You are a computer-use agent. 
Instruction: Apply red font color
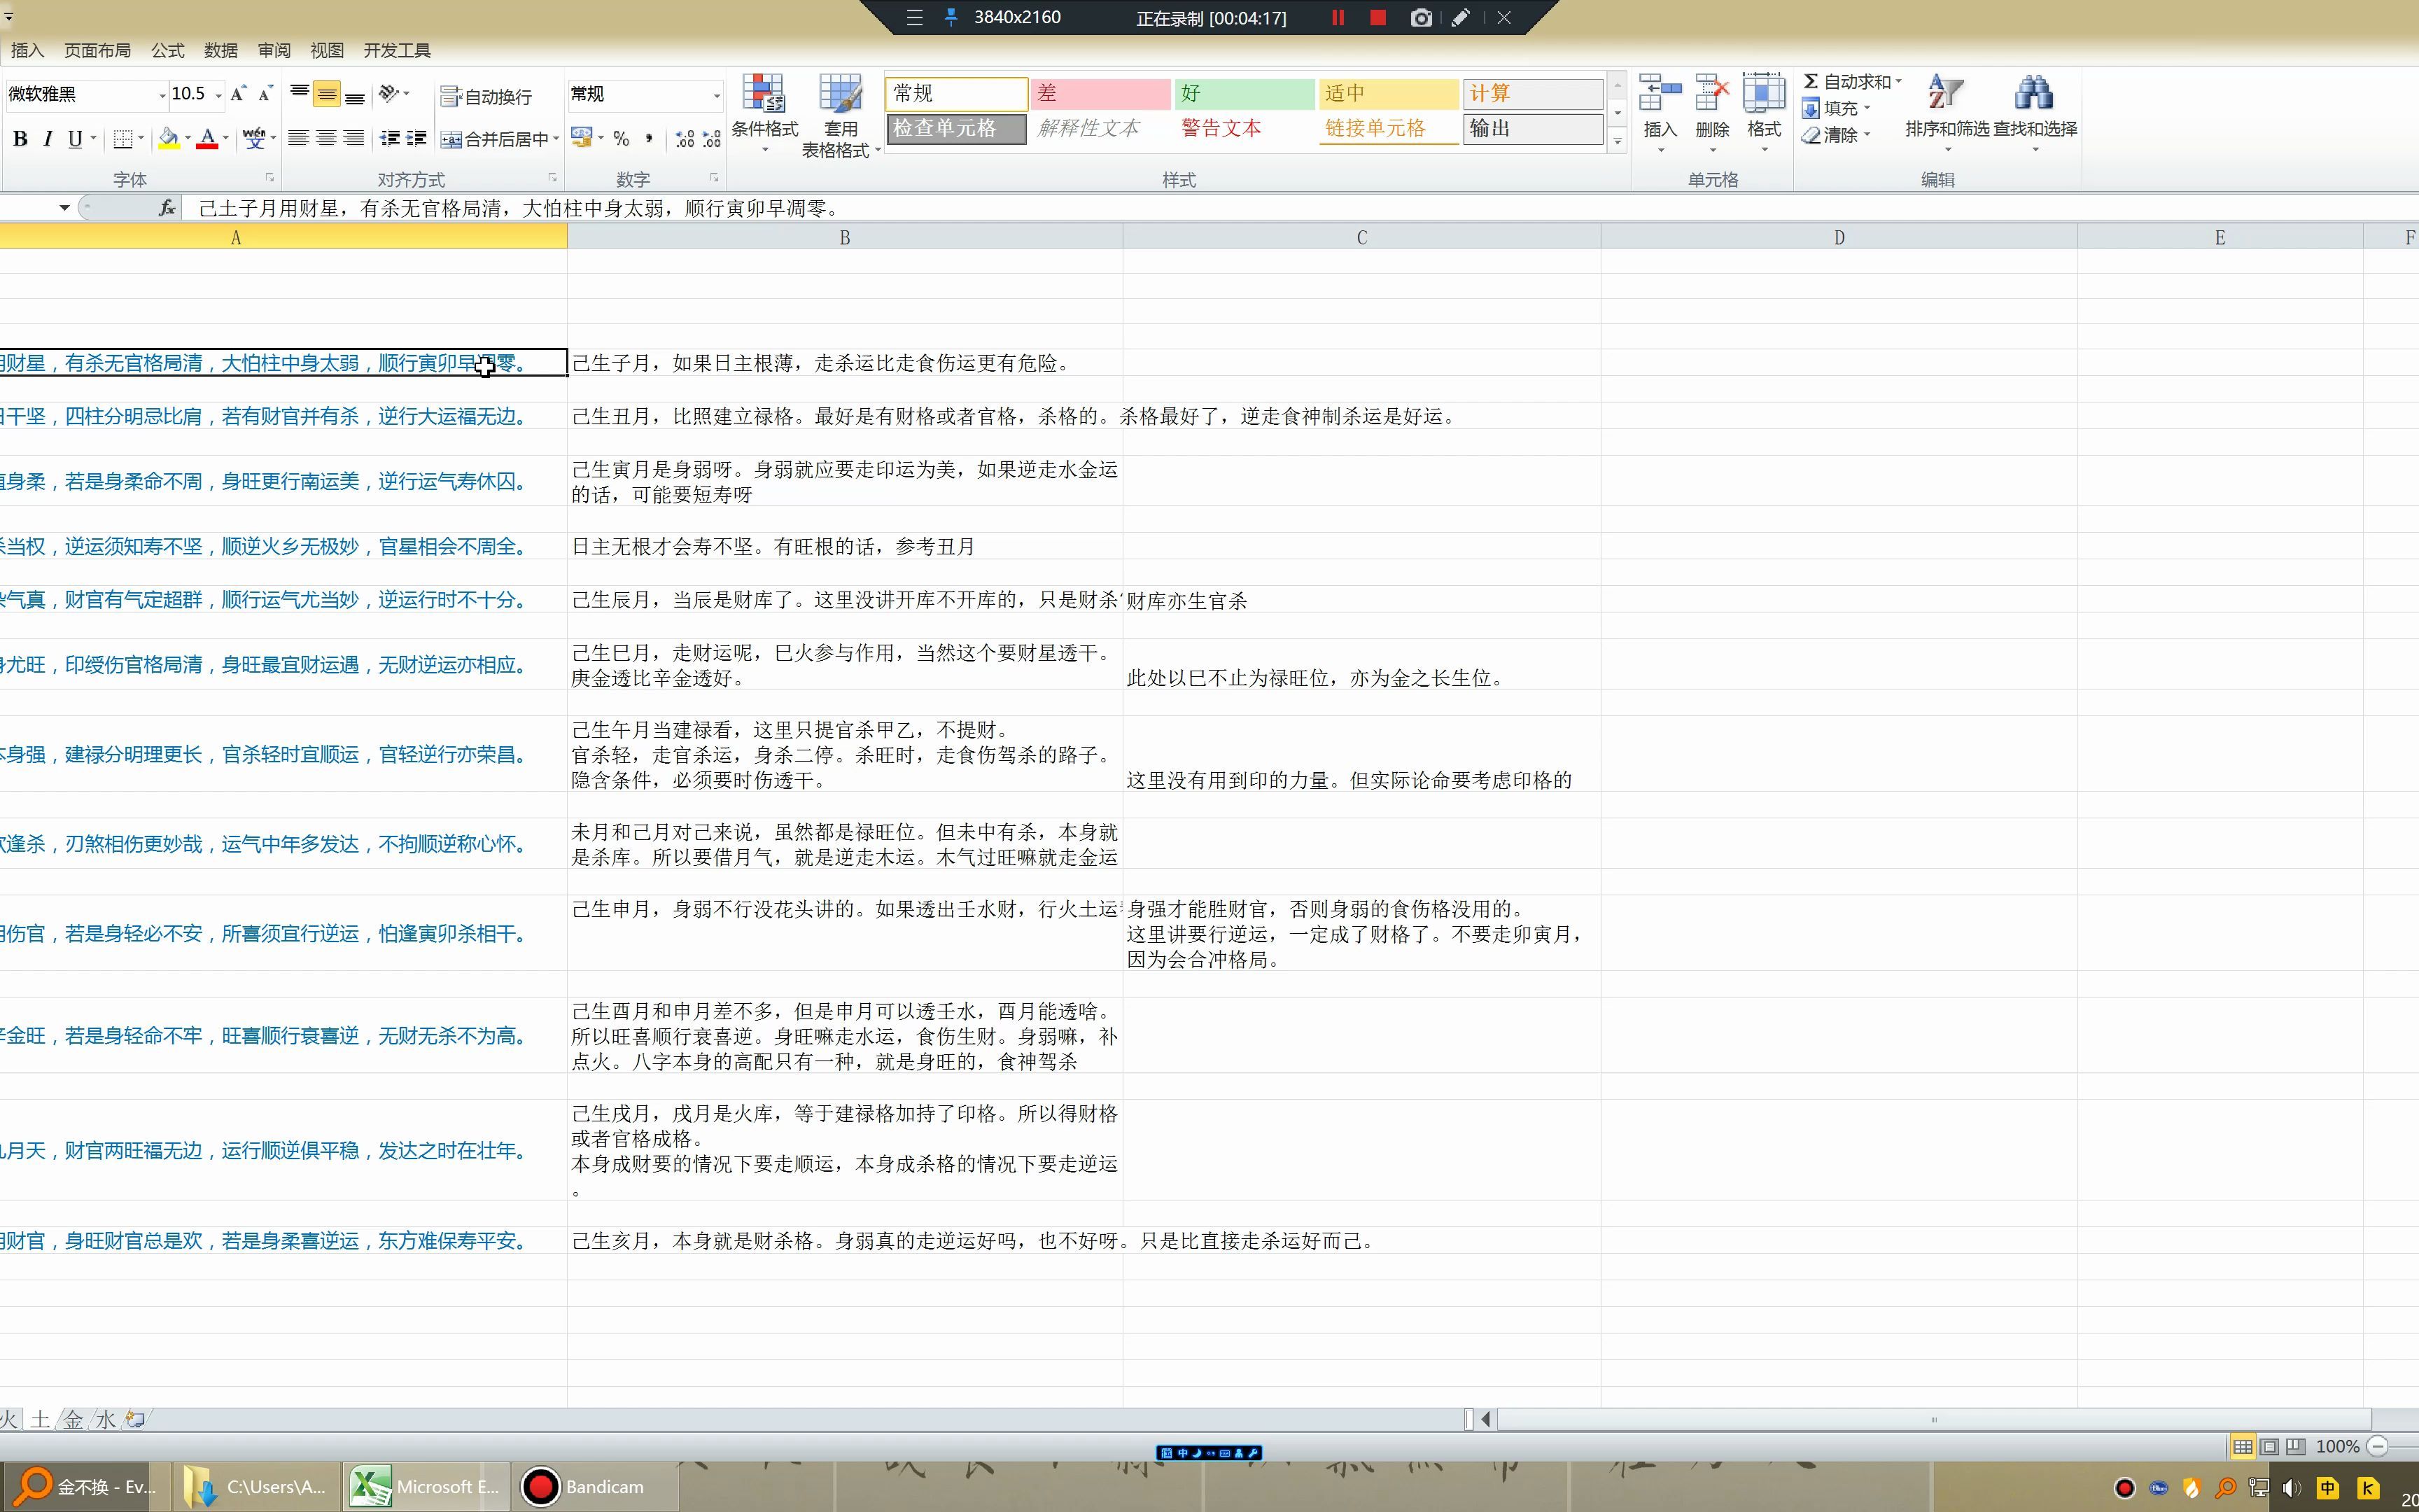(207, 139)
